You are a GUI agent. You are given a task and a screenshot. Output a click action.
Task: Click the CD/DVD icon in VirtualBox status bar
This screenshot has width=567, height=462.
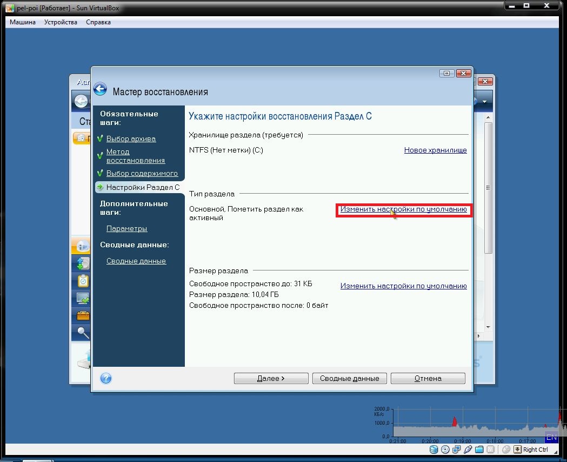445,450
